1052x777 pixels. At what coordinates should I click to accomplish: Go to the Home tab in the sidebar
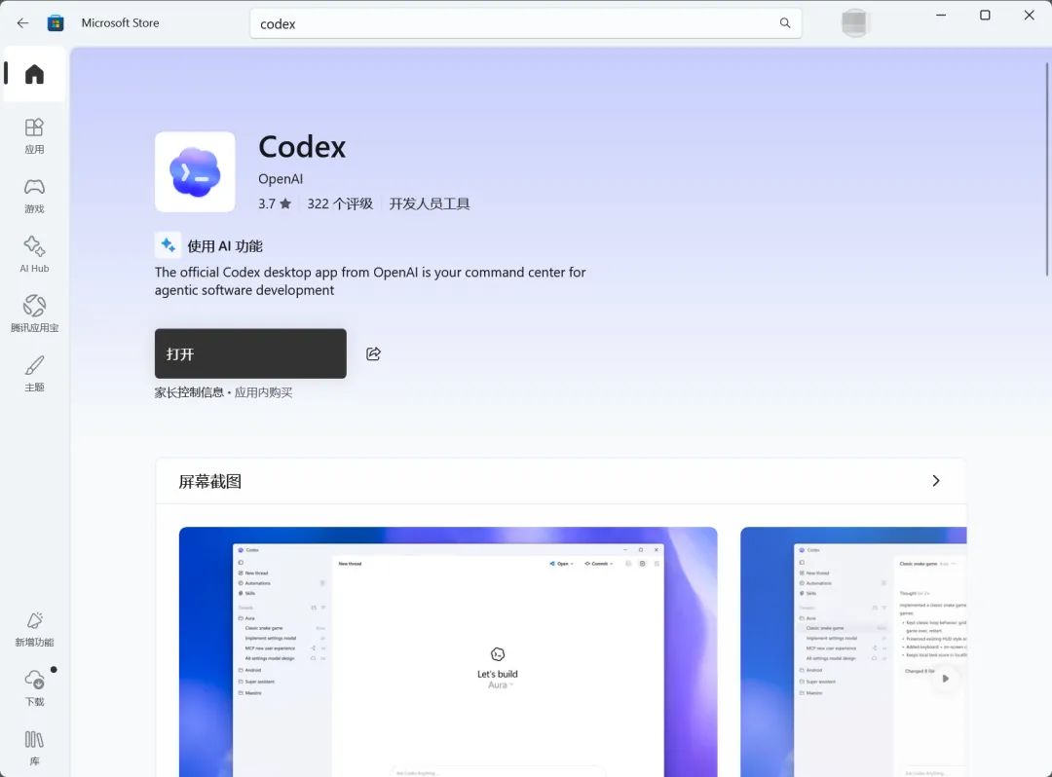coord(34,74)
